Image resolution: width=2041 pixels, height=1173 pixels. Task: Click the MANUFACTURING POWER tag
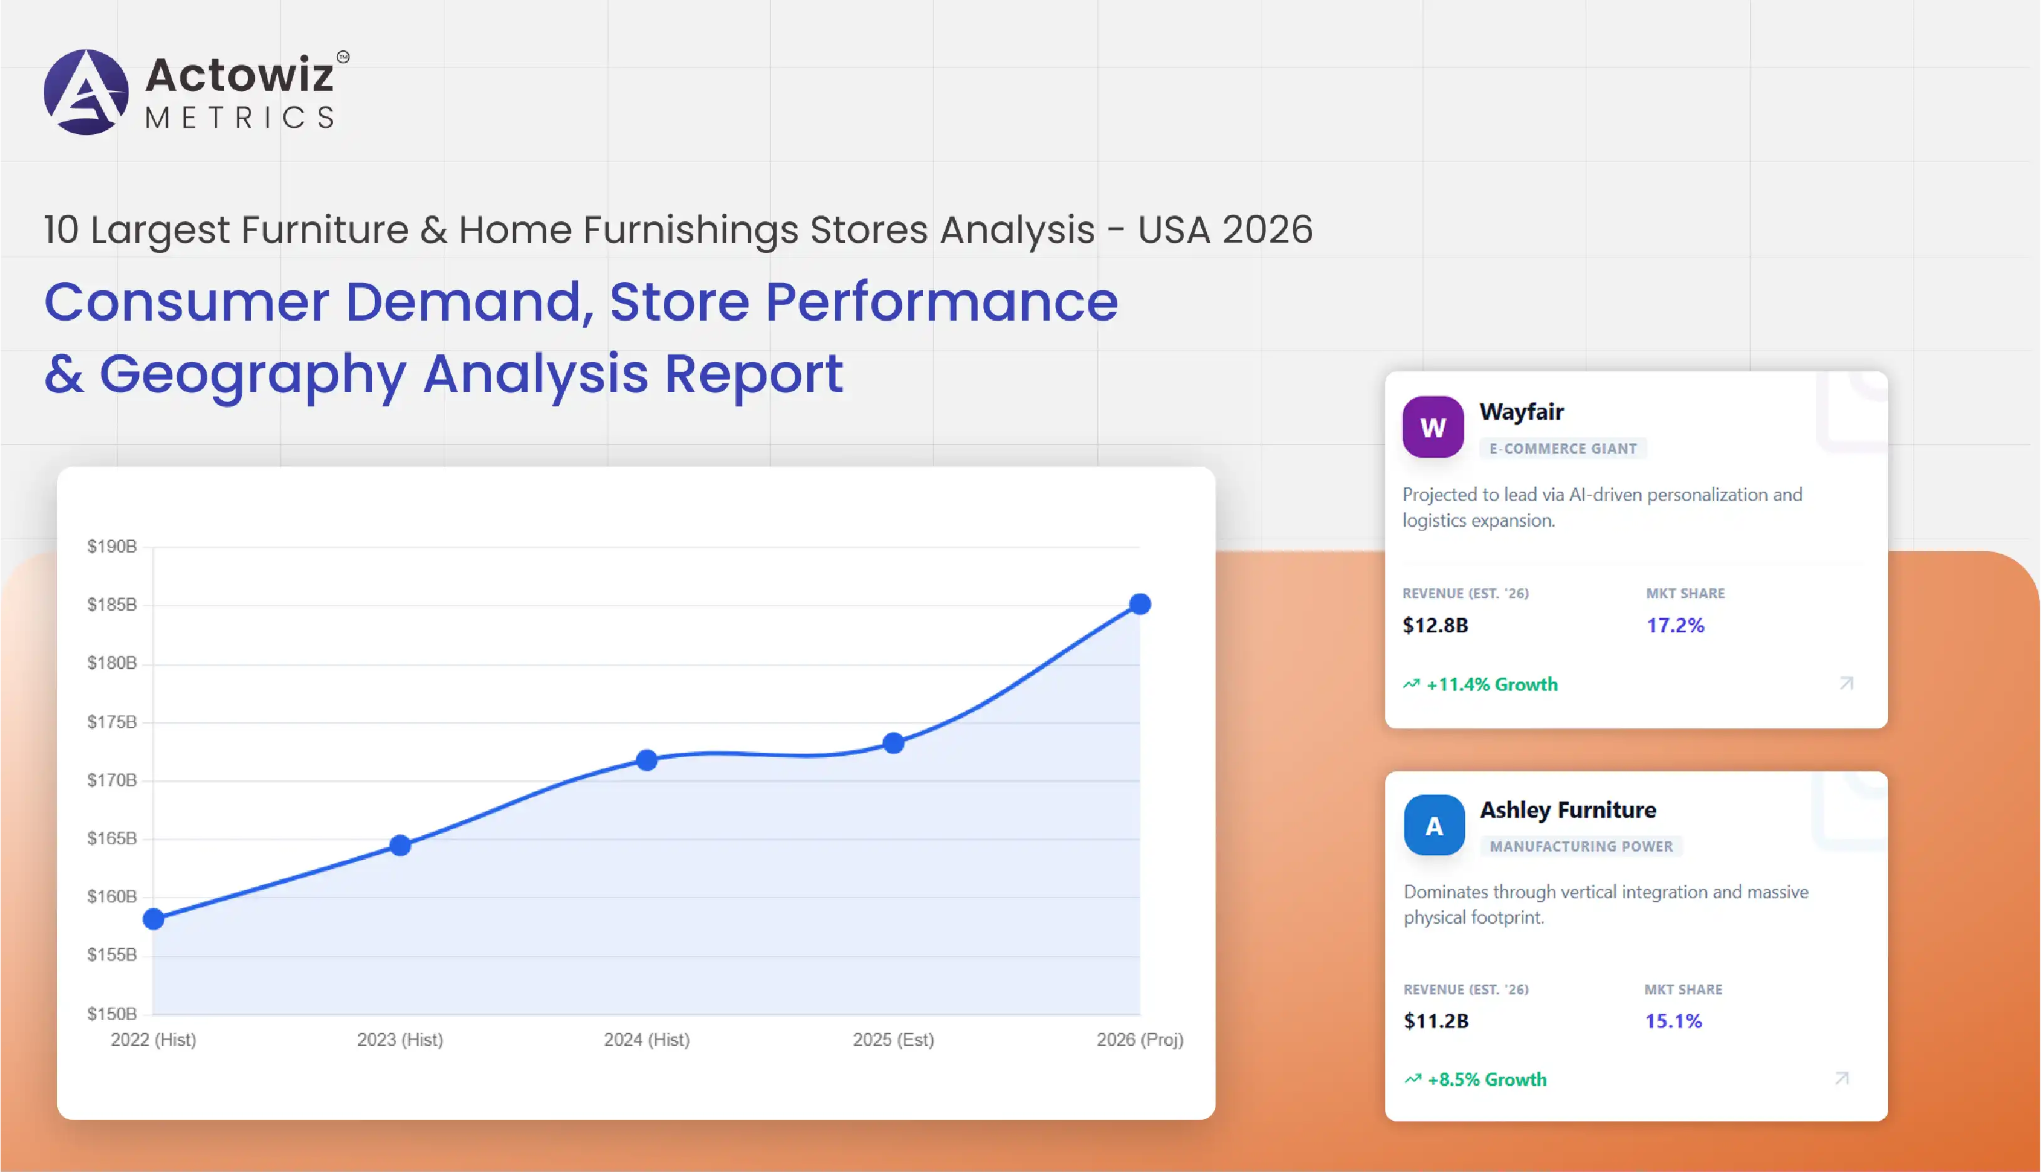(1581, 847)
